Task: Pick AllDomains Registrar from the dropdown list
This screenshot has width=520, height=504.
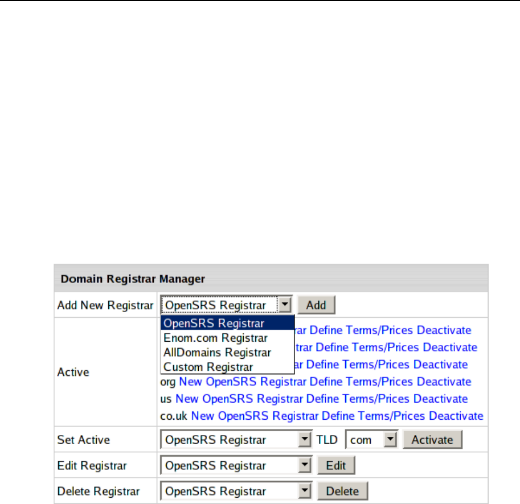Action: (227, 353)
